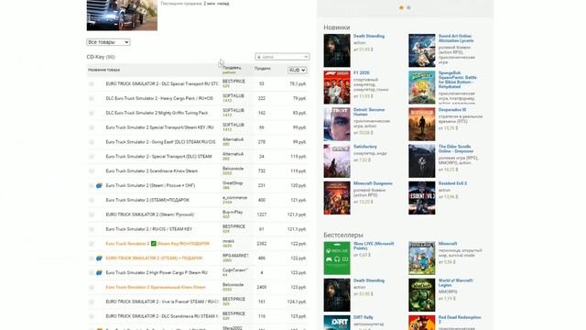Open the seller BEST-PRICE in the first row
This screenshot has width=586, height=330.
233,82
